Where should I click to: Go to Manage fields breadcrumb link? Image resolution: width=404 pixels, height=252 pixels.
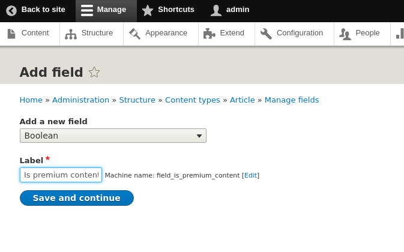(292, 100)
